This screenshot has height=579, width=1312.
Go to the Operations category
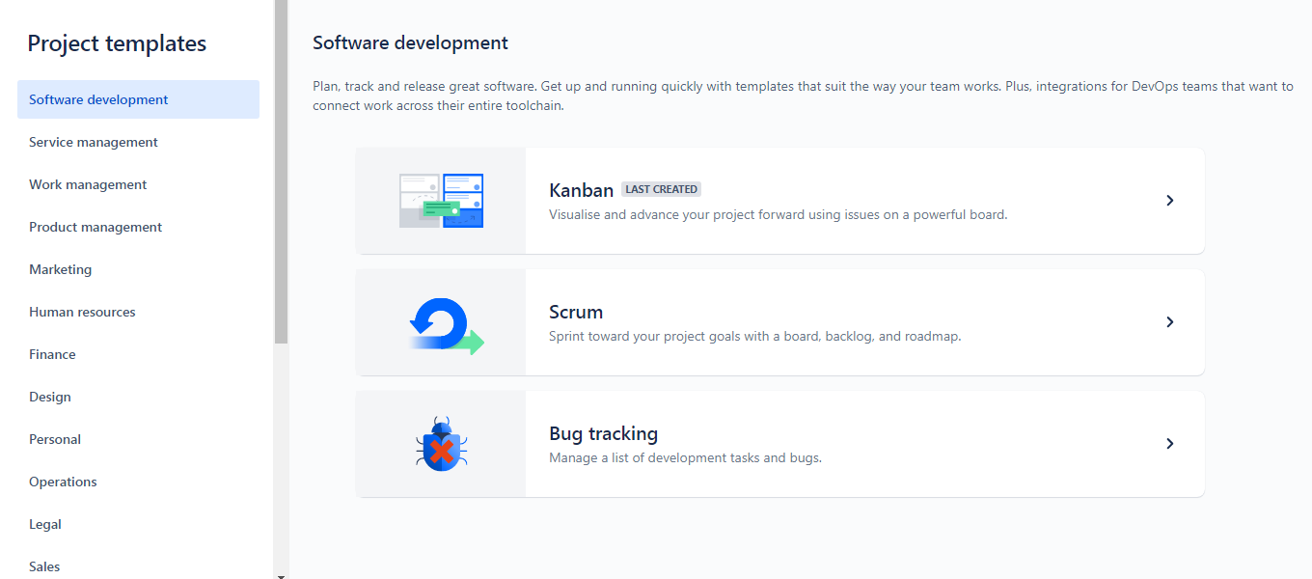pyautogui.click(x=138, y=482)
